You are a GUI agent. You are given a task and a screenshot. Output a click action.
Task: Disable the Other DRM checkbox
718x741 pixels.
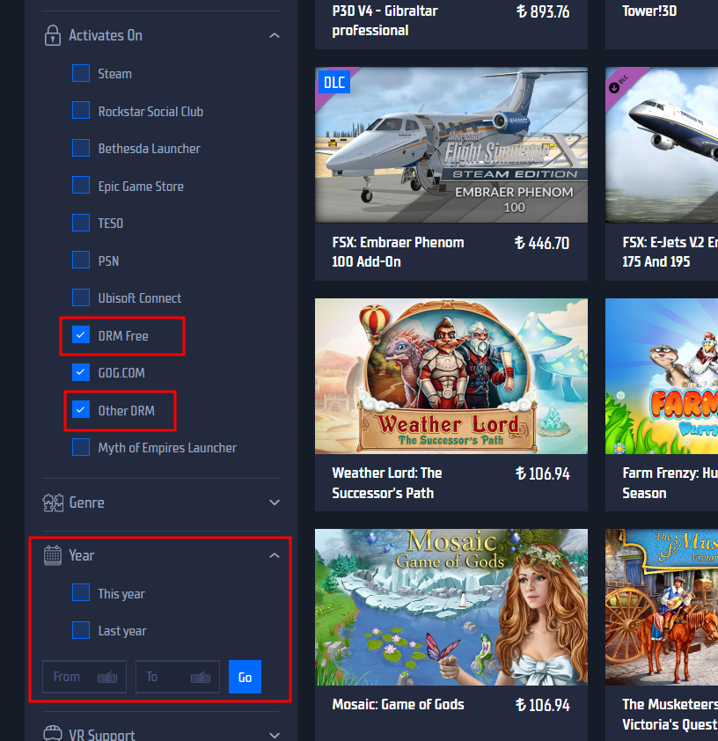pyautogui.click(x=81, y=410)
